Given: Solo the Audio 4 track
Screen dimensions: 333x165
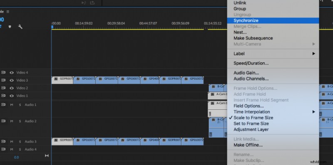Looking at the screenshot, I should click(20, 149).
